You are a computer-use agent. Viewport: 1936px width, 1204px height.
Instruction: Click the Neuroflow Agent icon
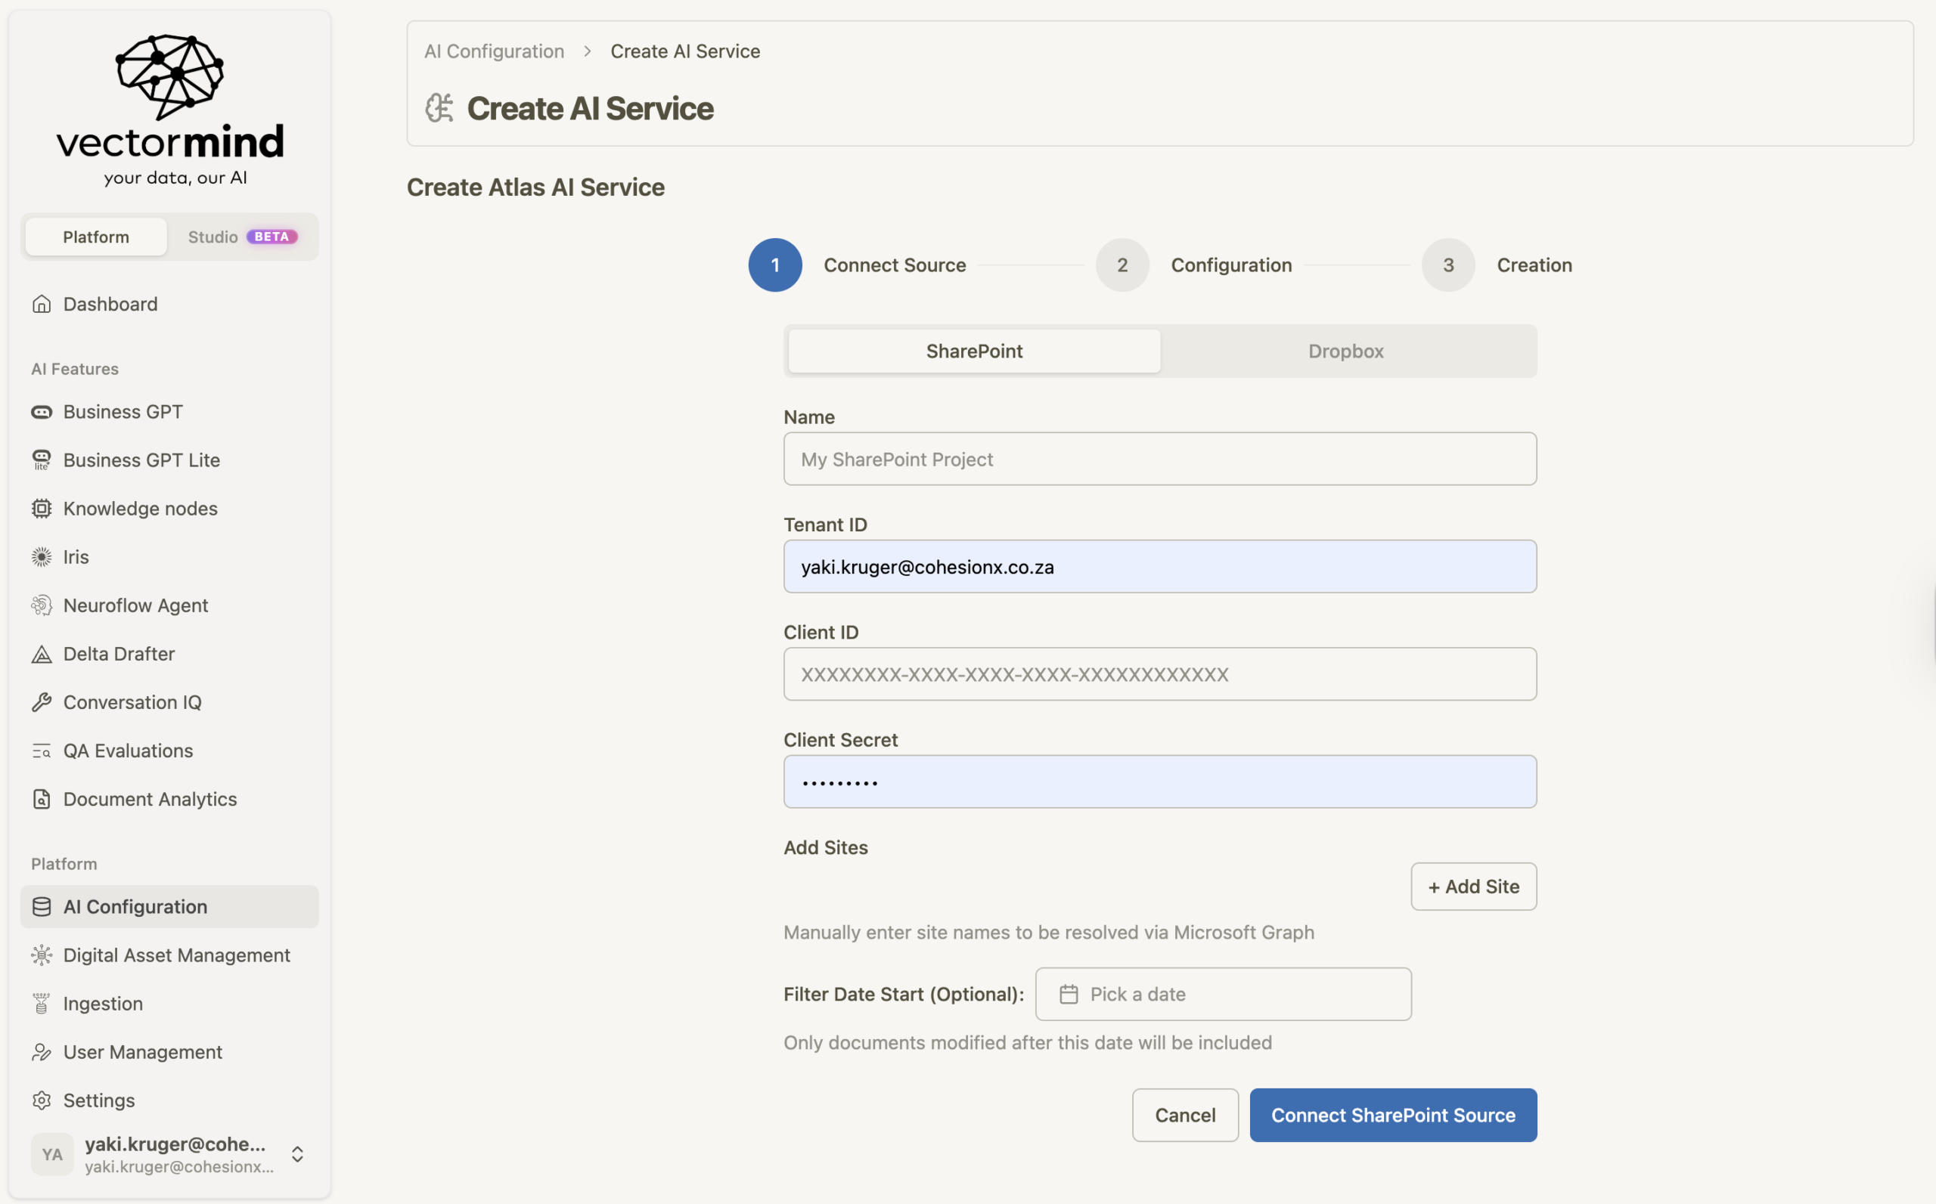click(42, 606)
